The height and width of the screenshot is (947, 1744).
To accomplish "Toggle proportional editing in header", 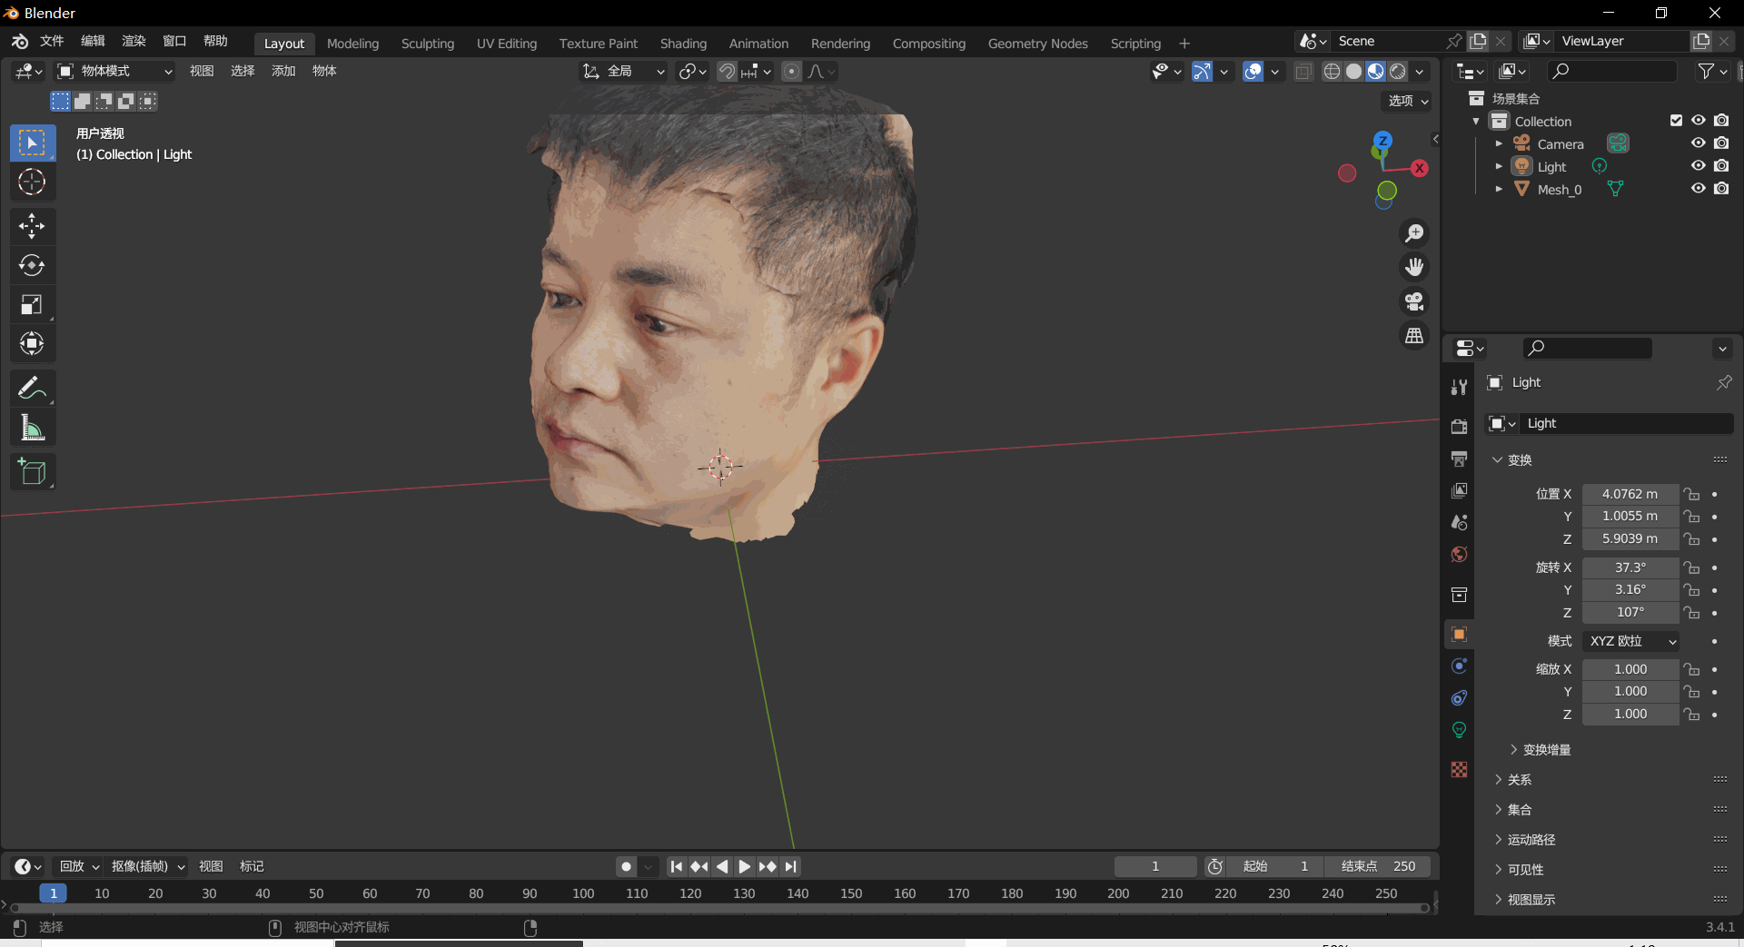I will (x=792, y=71).
